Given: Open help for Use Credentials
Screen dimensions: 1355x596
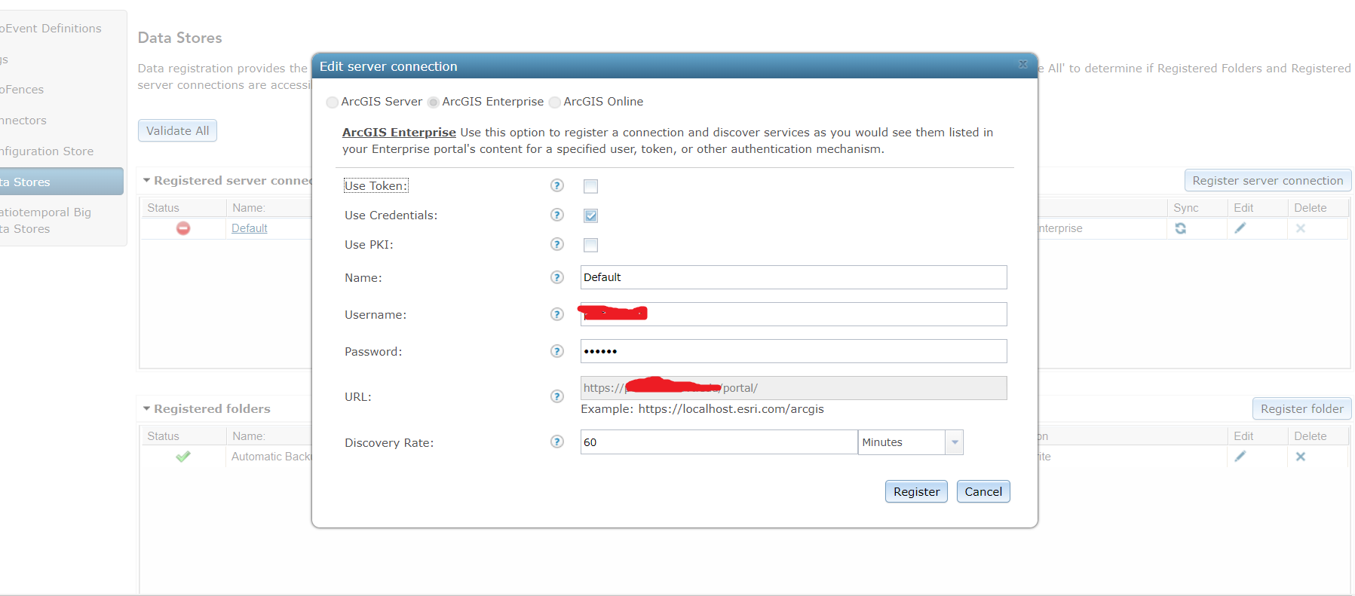Looking at the screenshot, I should pos(557,215).
